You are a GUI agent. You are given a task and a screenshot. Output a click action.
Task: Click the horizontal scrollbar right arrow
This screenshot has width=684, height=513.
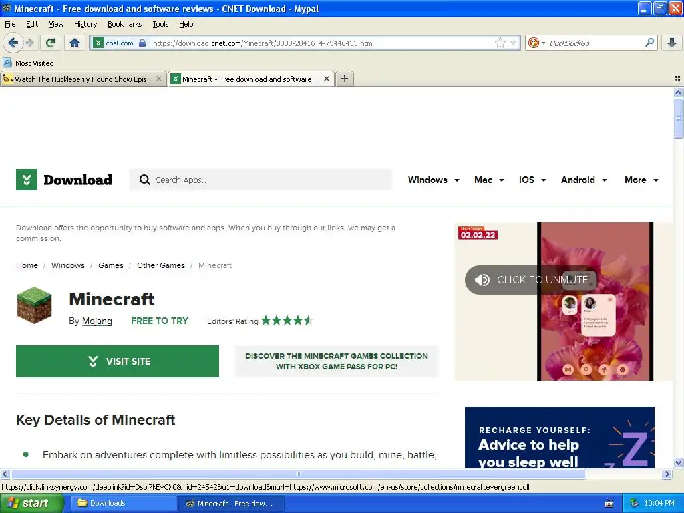[667, 474]
